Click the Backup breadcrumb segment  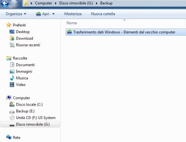click(106, 3)
